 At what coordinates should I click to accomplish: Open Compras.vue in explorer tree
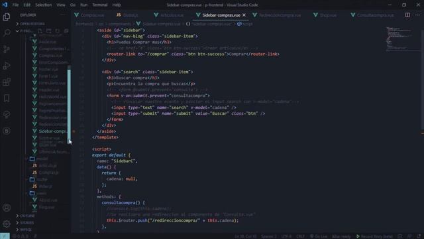50,56
